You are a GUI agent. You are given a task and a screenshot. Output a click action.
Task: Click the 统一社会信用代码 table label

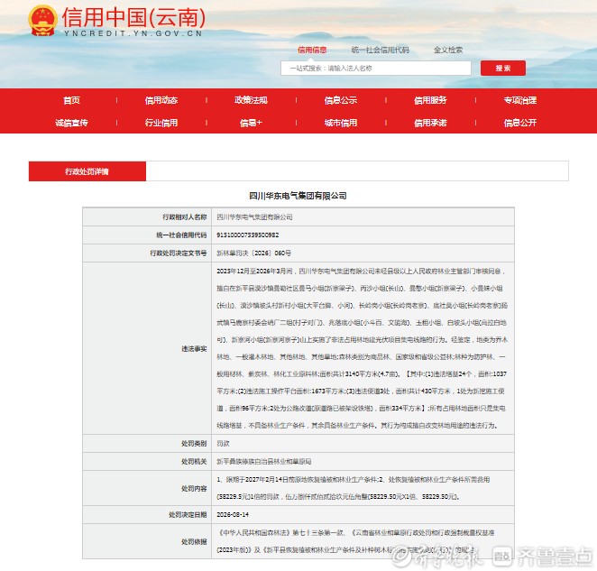pyautogui.click(x=181, y=235)
